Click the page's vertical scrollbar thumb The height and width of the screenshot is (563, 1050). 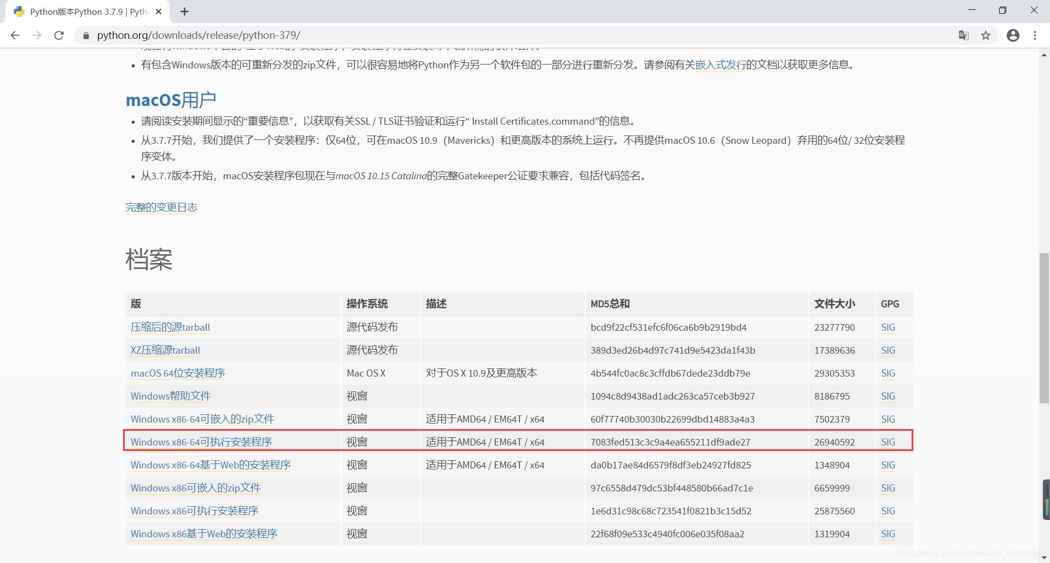(x=1044, y=328)
